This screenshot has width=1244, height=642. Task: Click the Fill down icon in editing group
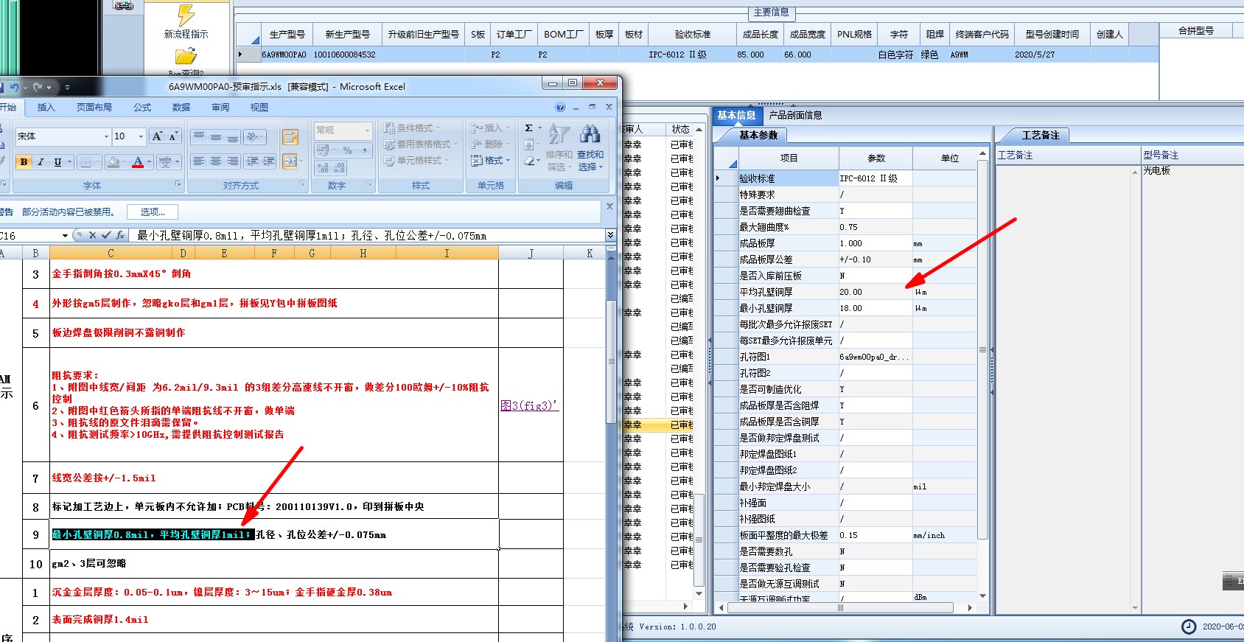point(528,144)
